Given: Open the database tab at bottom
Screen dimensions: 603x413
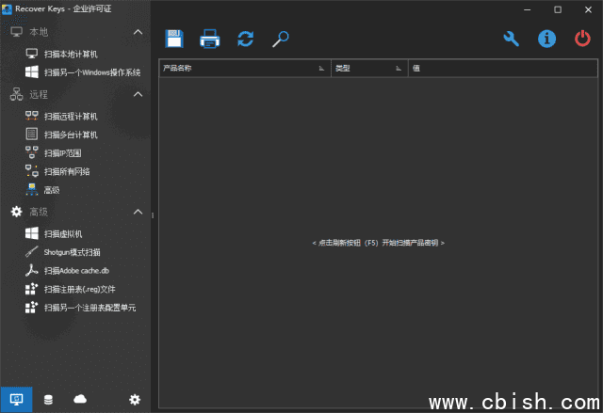Looking at the screenshot, I should coord(49,400).
